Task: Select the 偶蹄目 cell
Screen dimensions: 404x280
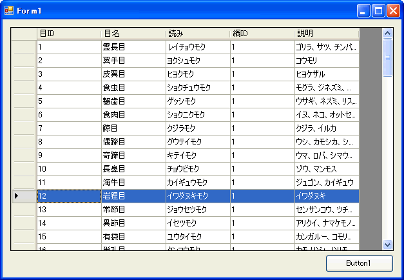Action: tap(133, 142)
